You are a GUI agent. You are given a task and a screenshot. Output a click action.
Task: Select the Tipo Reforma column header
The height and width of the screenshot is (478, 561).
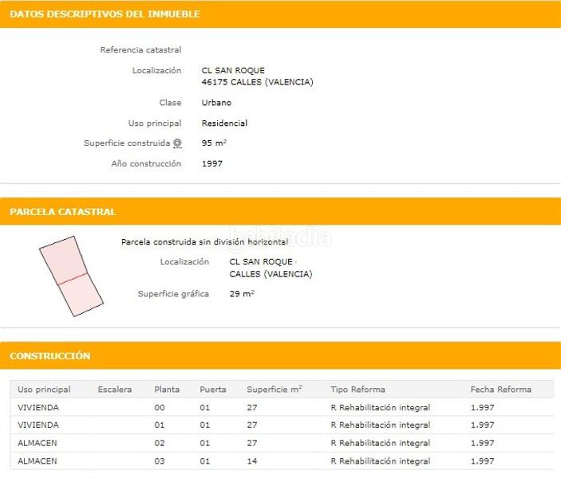click(358, 390)
